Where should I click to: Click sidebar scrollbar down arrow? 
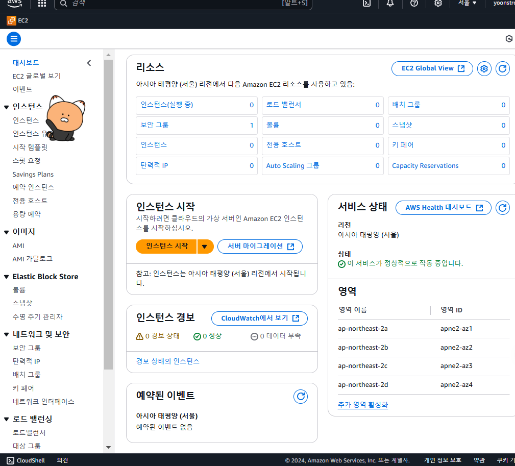click(x=108, y=447)
